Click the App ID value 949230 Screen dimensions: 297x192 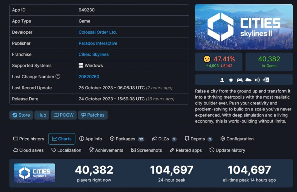86,10
